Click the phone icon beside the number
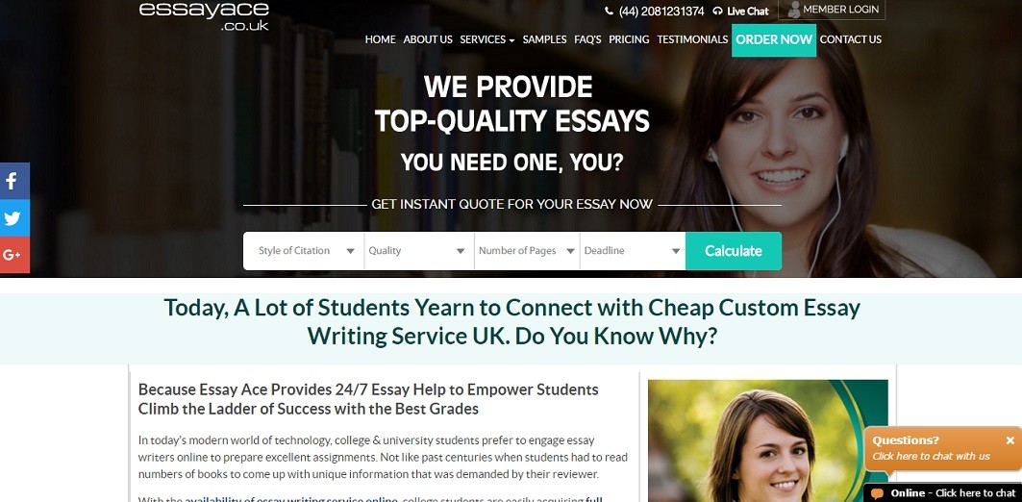Image resolution: width=1022 pixels, height=502 pixels. [609, 12]
